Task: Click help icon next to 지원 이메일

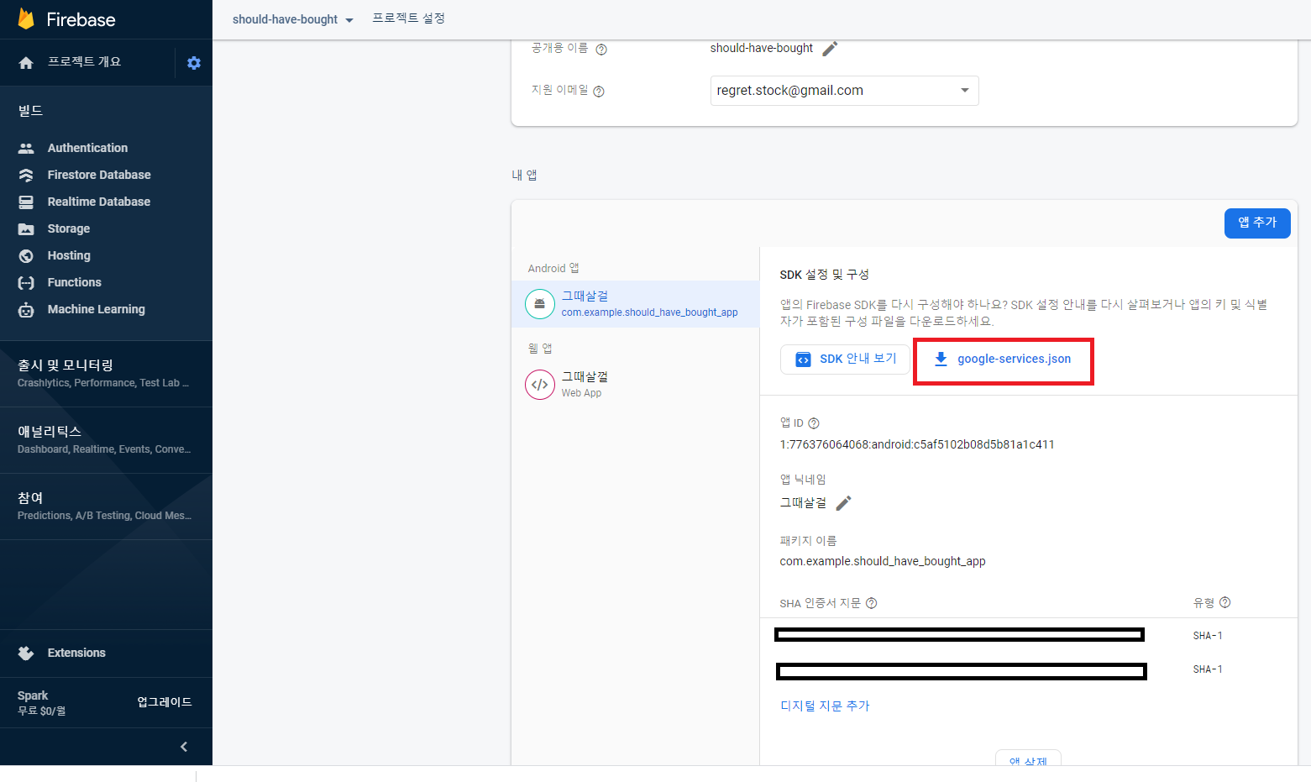Action: click(x=599, y=92)
